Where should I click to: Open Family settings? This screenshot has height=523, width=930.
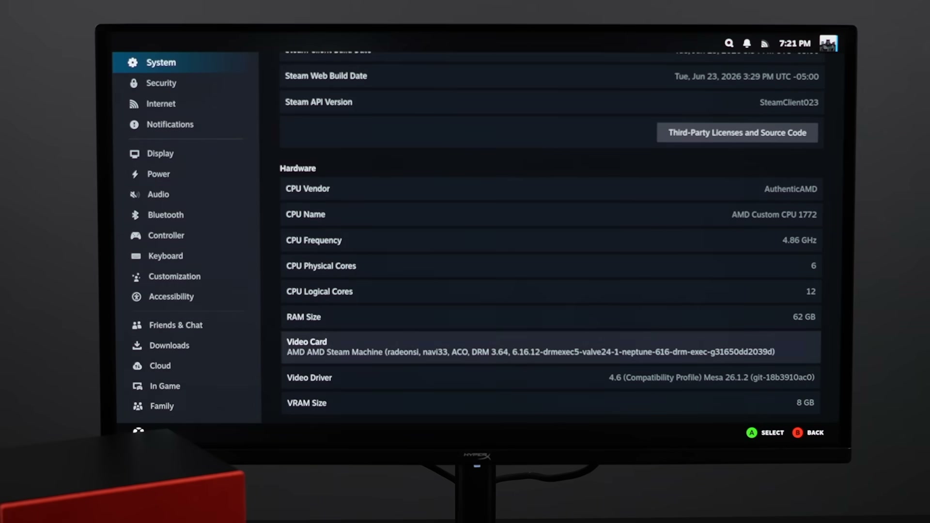click(189, 406)
